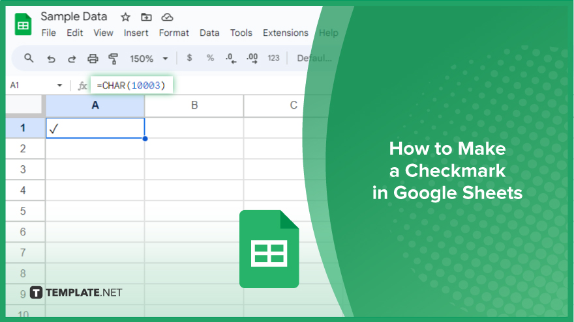Click cell A5
This screenshot has width=574, height=322.
tap(95, 211)
